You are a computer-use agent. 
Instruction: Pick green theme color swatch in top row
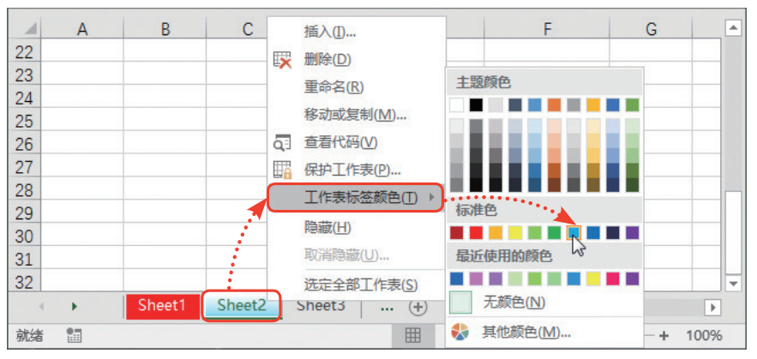click(x=632, y=105)
